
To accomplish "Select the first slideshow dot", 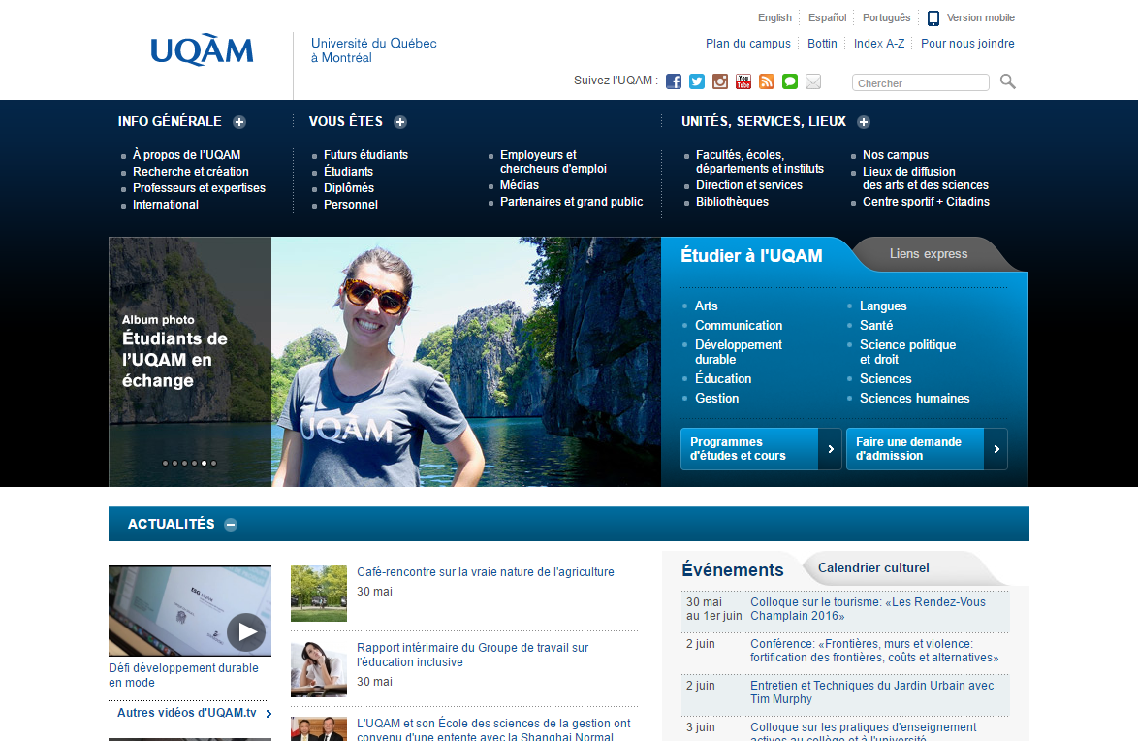I will click(166, 463).
